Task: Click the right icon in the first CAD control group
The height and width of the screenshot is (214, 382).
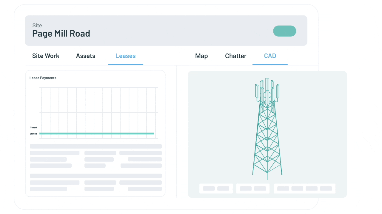Action: click(x=223, y=188)
